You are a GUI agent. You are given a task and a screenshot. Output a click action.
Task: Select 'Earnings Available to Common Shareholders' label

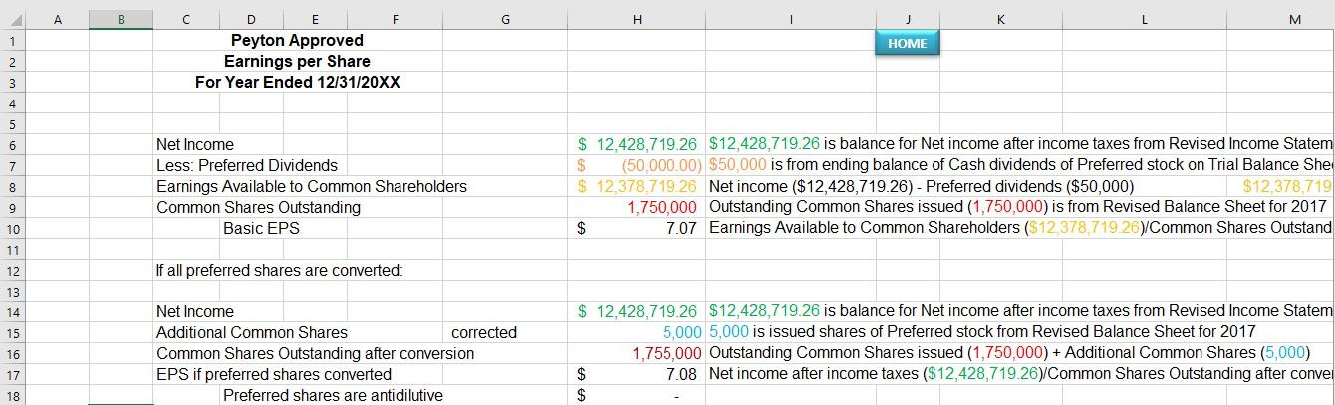(x=311, y=187)
